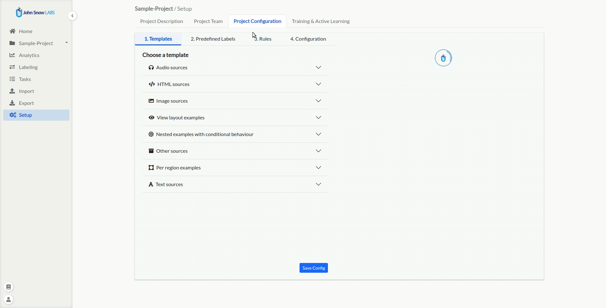Click the letter A icon for Text sources
606x308 pixels.
coord(151,184)
